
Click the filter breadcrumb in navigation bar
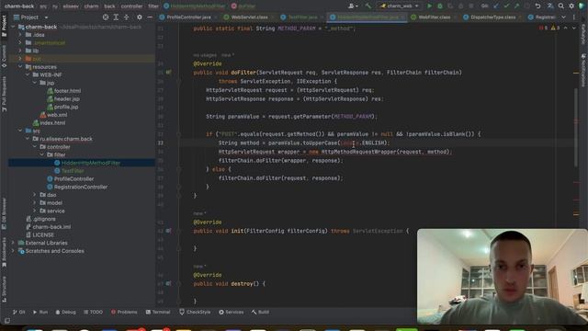coord(153,6)
